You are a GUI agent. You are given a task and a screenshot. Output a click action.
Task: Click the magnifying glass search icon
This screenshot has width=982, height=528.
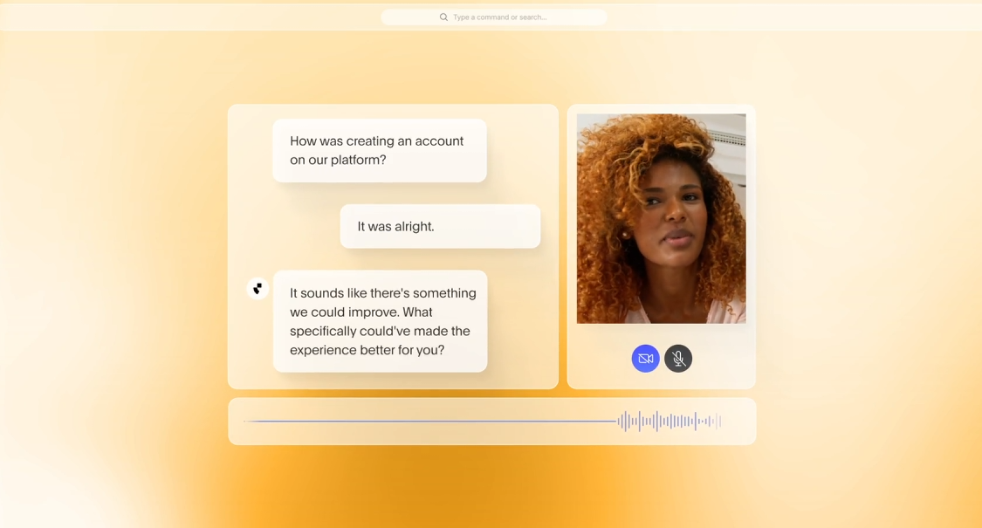[443, 17]
